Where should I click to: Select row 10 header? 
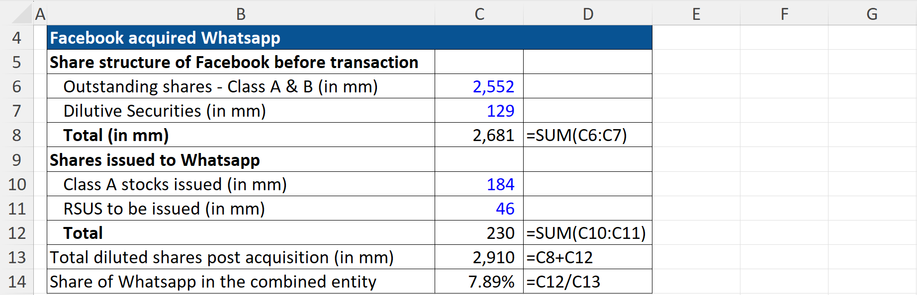click(x=16, y=184)
